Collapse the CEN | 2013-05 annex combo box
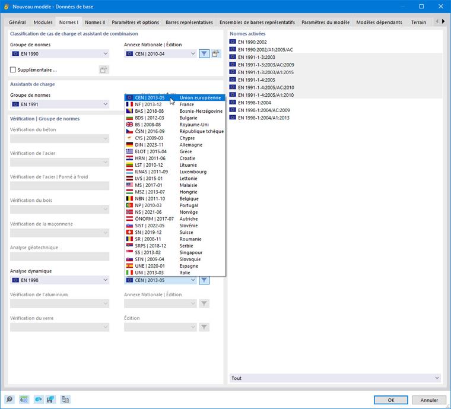 tap(160, 280)
